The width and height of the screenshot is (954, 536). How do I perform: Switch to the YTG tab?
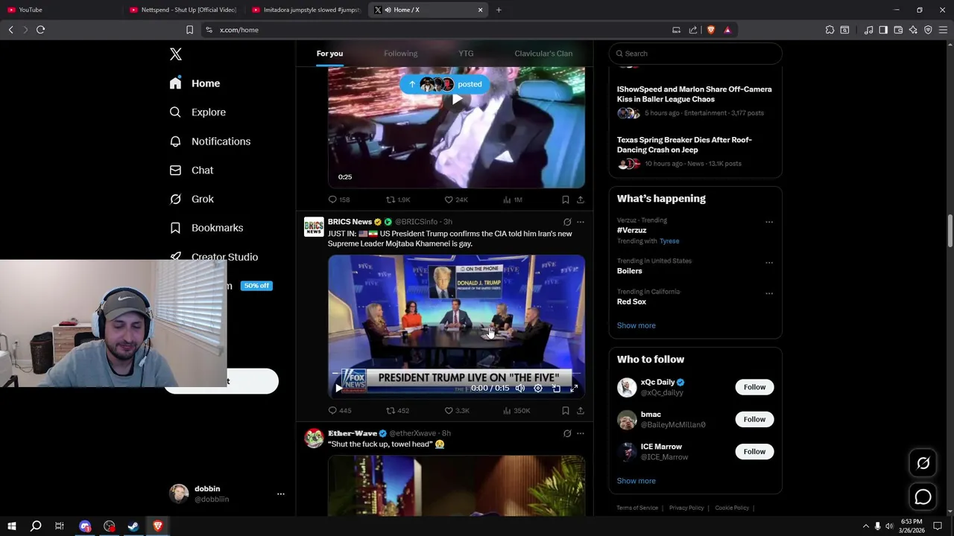coord(466,54)
